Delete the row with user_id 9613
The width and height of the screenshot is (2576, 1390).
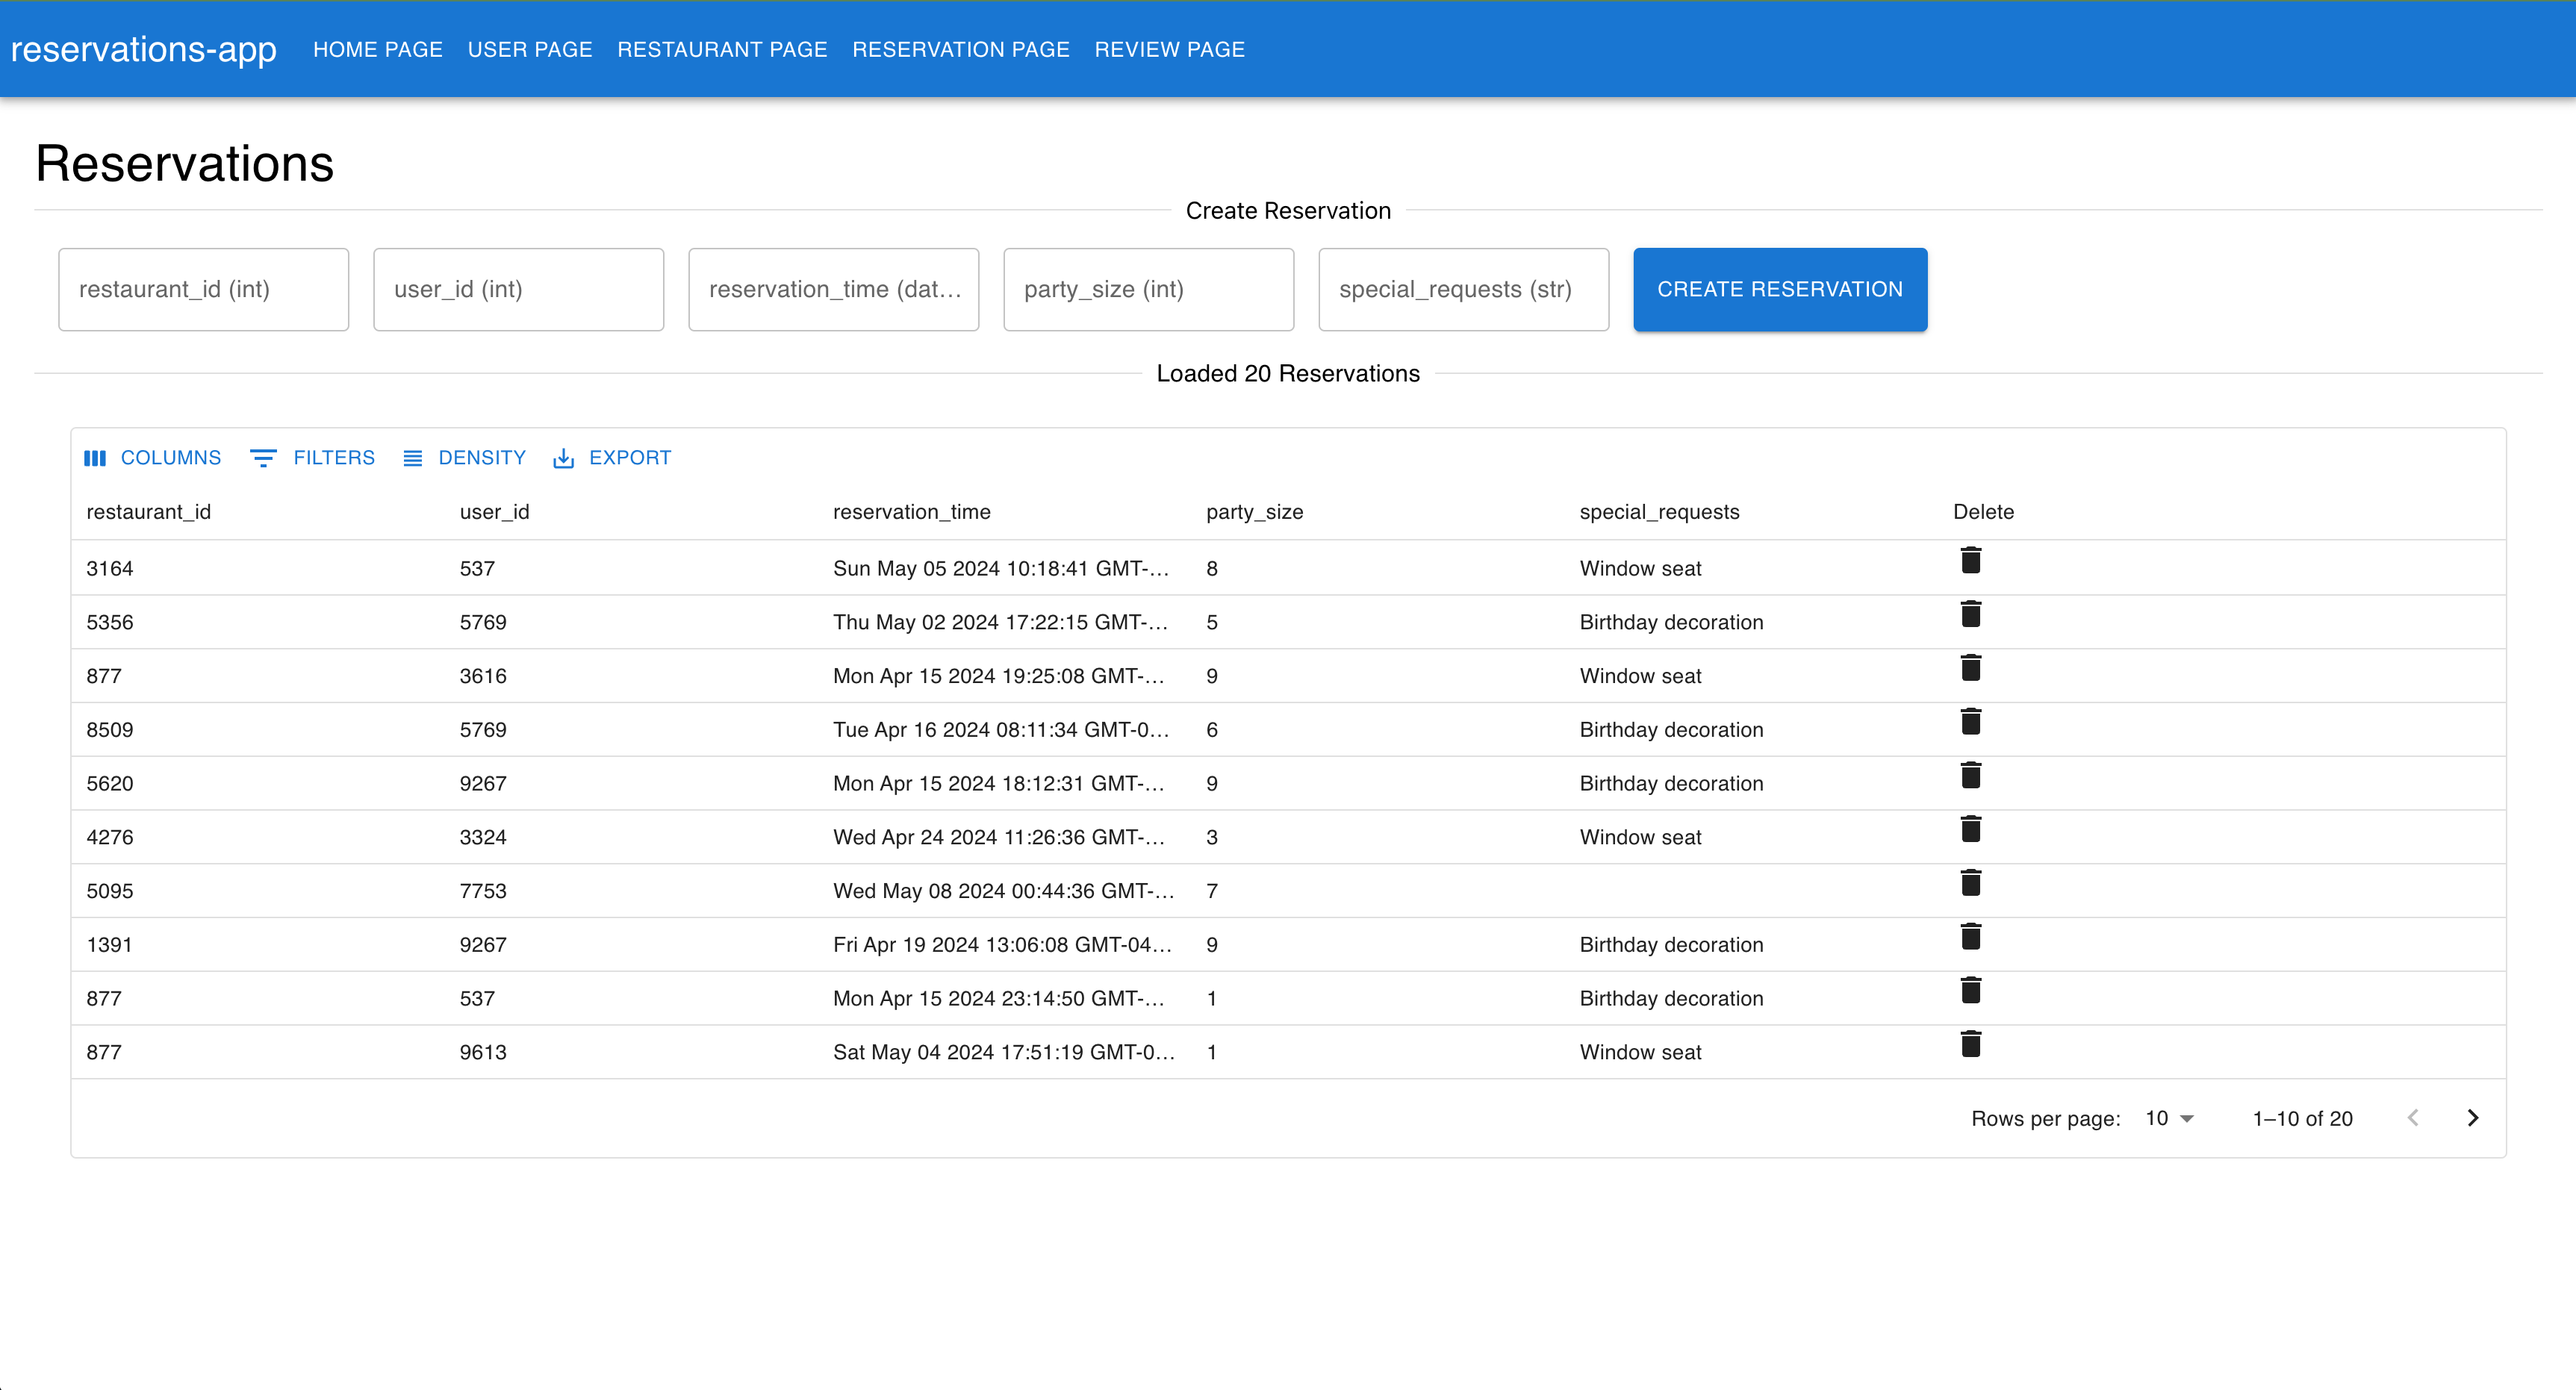pyautogui.click(x=1970, y=1045)
